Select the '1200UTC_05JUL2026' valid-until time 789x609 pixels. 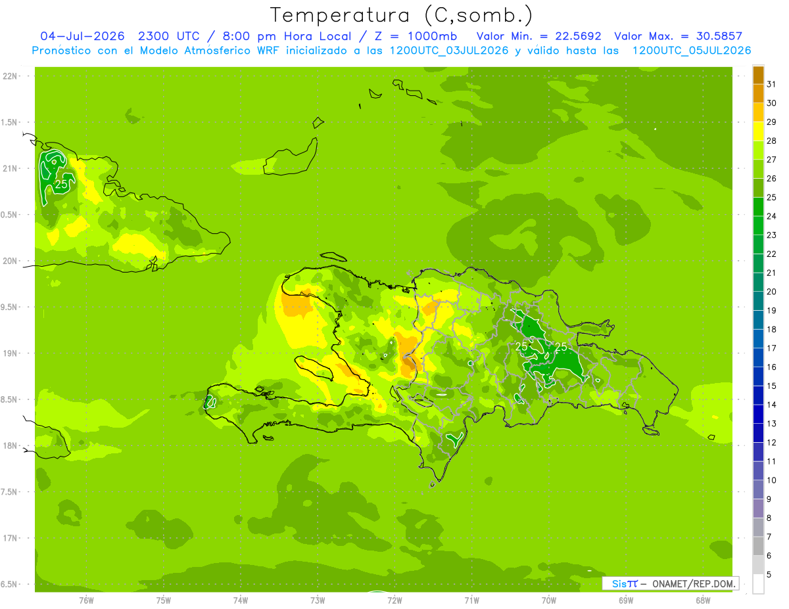point(691,51)
